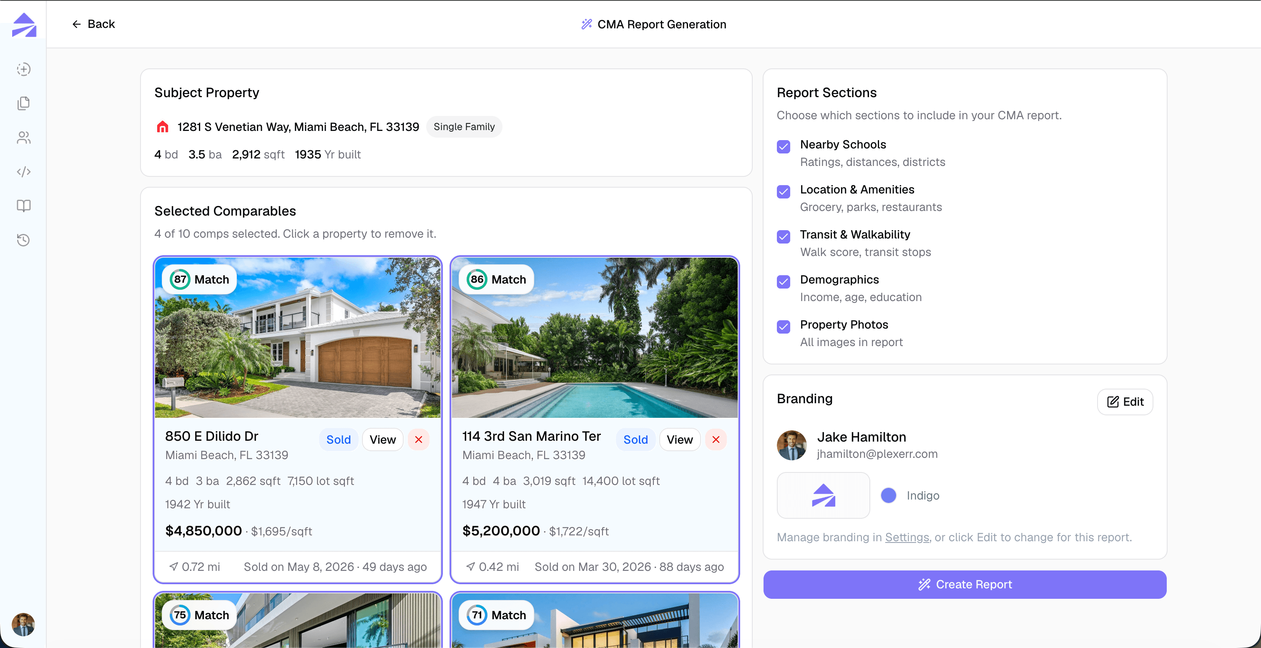Click the Sold badge on 114 3rd San Marino Ter
Screen dimensions: 1261x648
(x=636, y=440)
